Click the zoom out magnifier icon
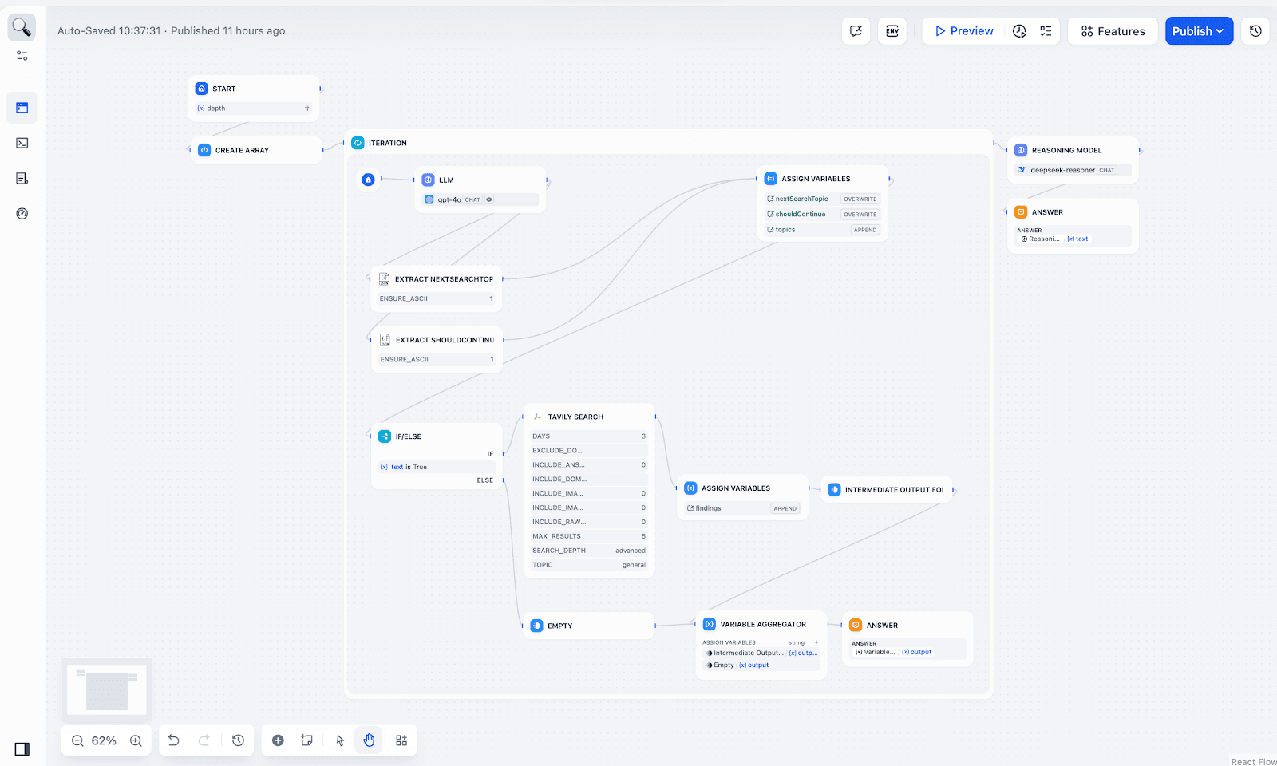 click(x=77, y=740)
